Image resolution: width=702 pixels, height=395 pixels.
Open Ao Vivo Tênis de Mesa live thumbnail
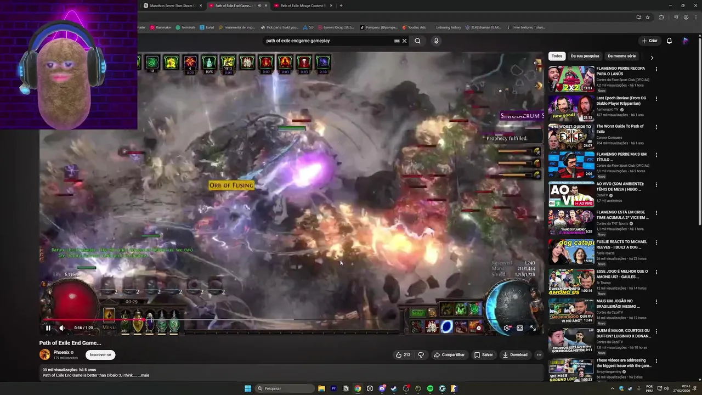coord(571,194)
